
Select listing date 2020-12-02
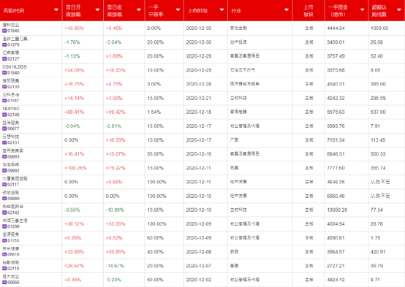click(199, 280)
